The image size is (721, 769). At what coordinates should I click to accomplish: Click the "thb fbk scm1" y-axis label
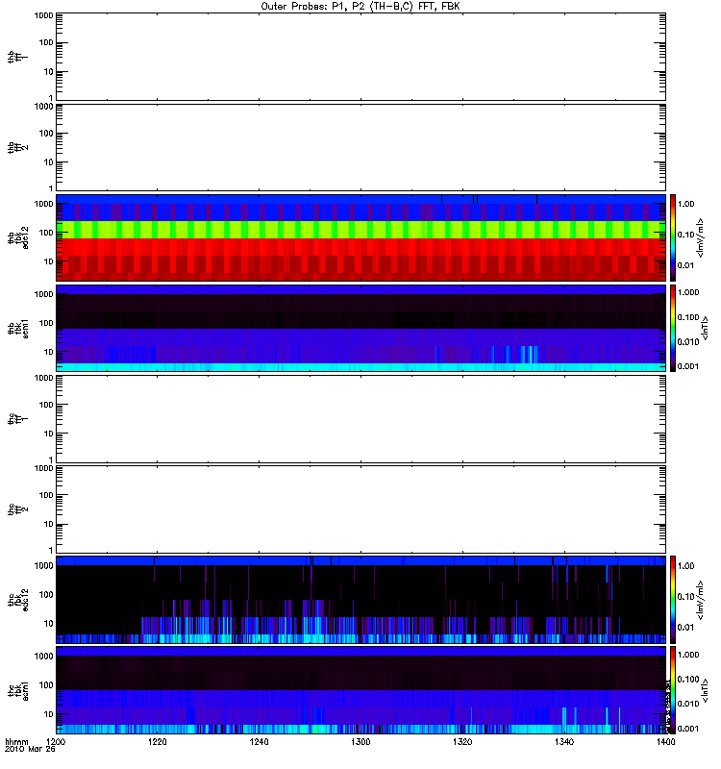[x=18, y=328]
